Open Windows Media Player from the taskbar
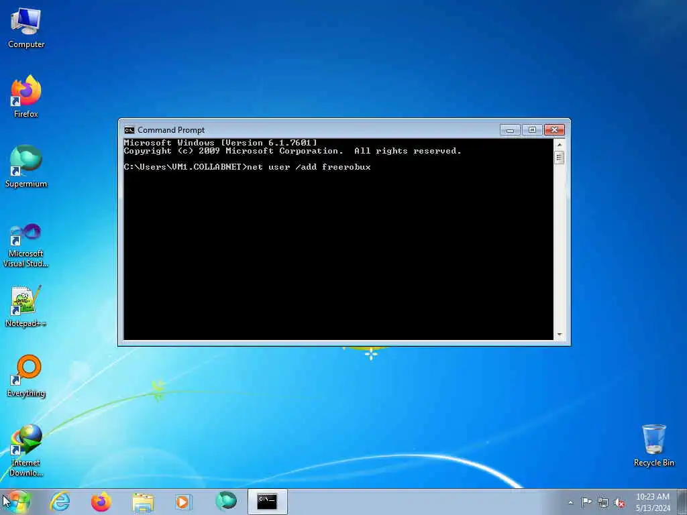This screenshot has width=687, height=515. pyautogui.click(x=183, y=502)
